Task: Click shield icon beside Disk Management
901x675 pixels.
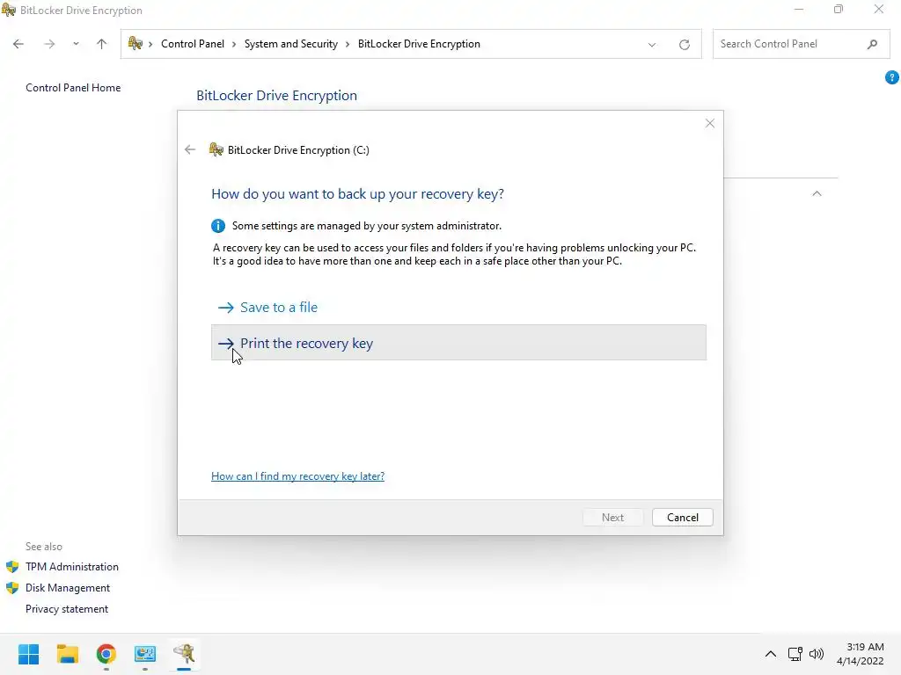Action: point(12,588)
